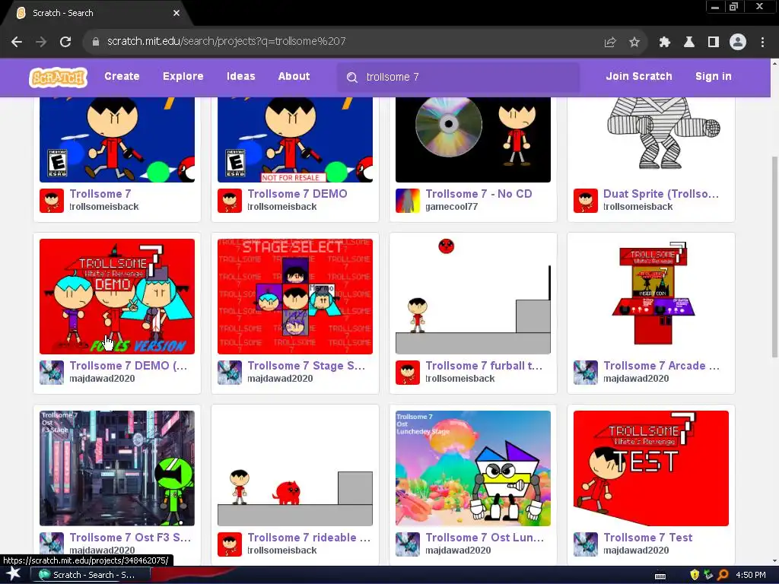Open the browser profile avatar menu

[738, 43]
